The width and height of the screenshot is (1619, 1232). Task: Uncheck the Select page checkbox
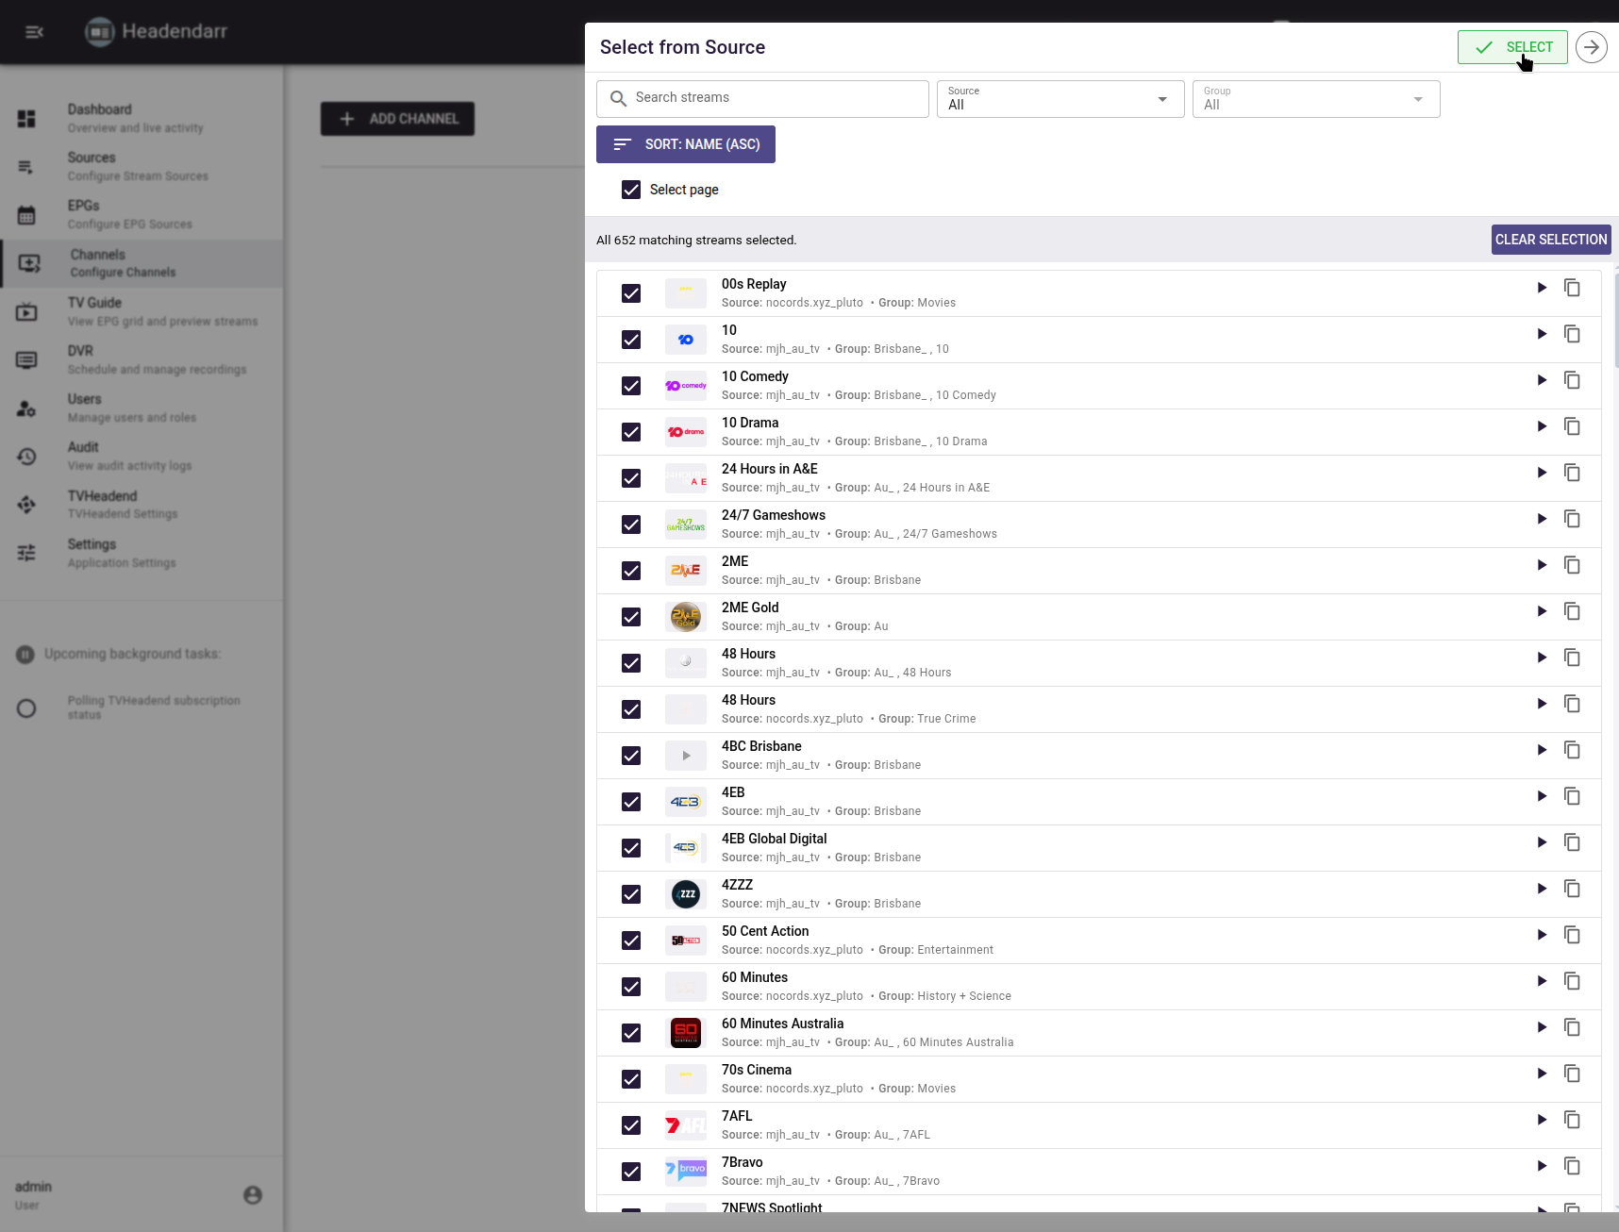tap(631, 190)
